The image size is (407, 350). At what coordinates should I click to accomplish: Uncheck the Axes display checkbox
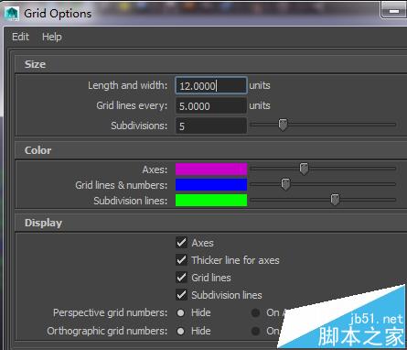click(181, 243)
